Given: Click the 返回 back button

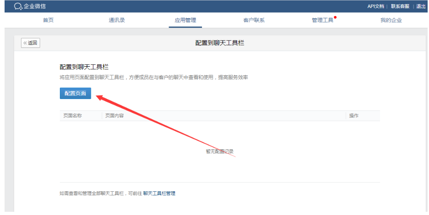Looking at the screenshot, I should point(30,43).
